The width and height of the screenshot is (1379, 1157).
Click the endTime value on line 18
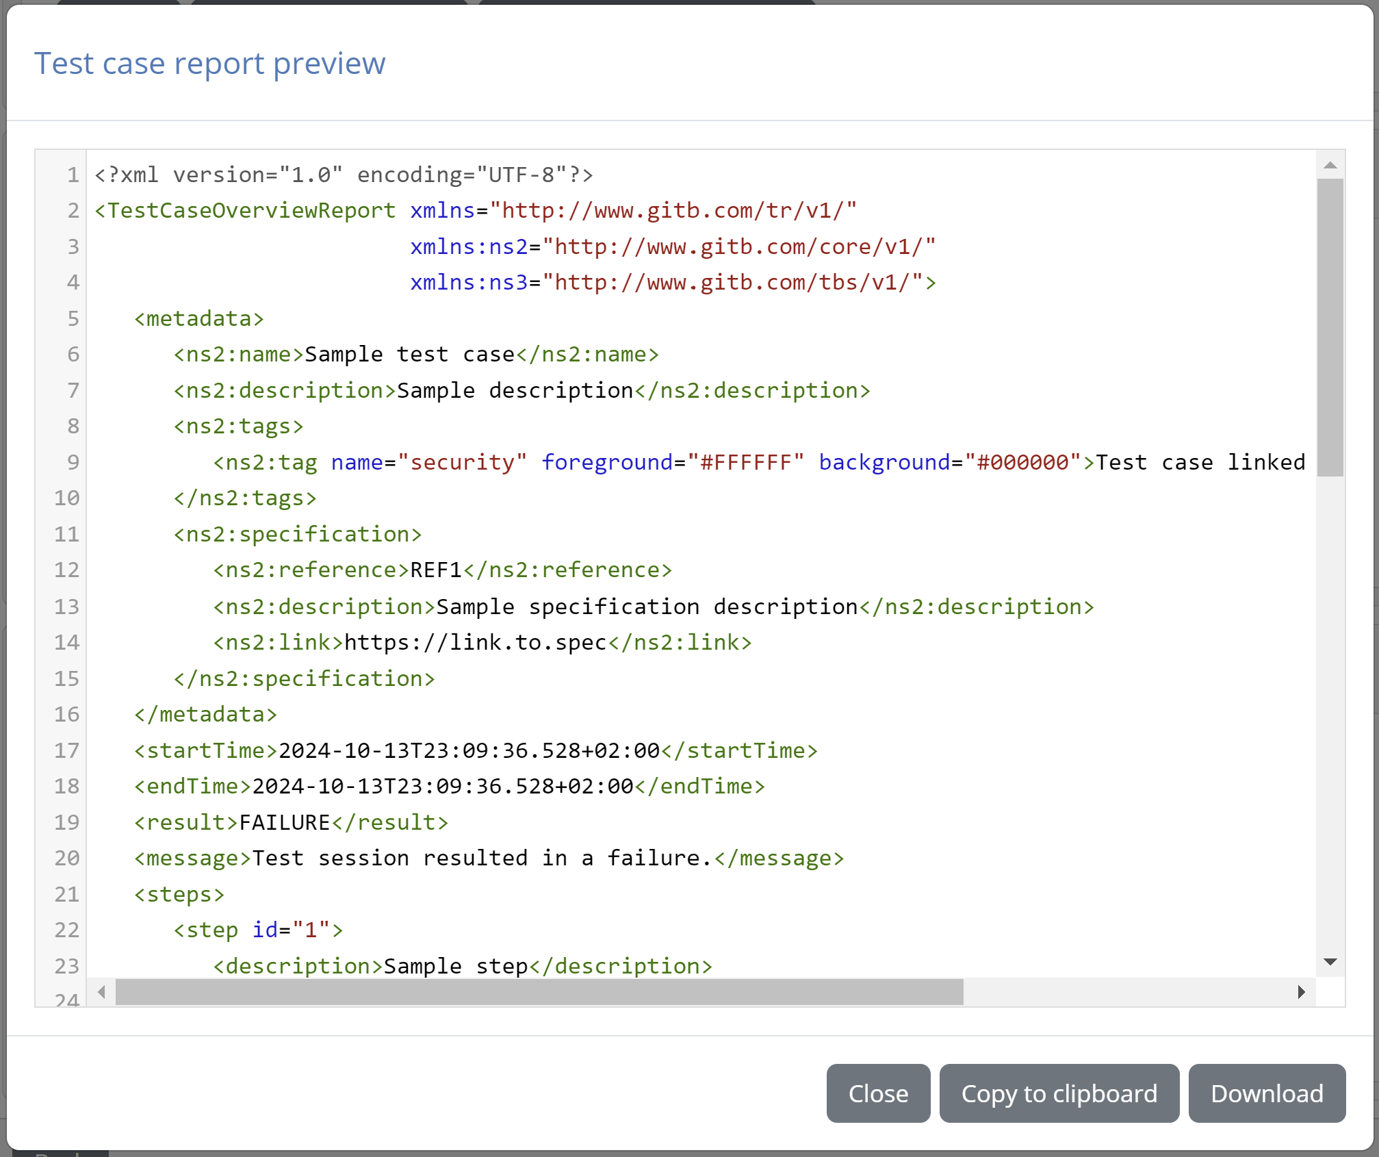coord(443,786)
